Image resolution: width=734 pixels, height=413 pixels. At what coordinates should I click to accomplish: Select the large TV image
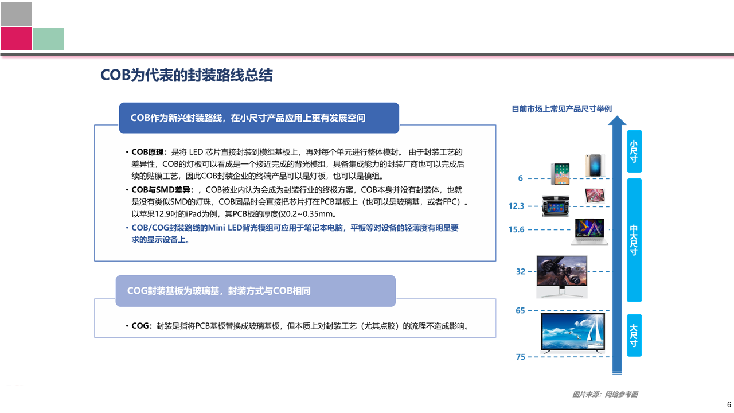pos(572,332)
